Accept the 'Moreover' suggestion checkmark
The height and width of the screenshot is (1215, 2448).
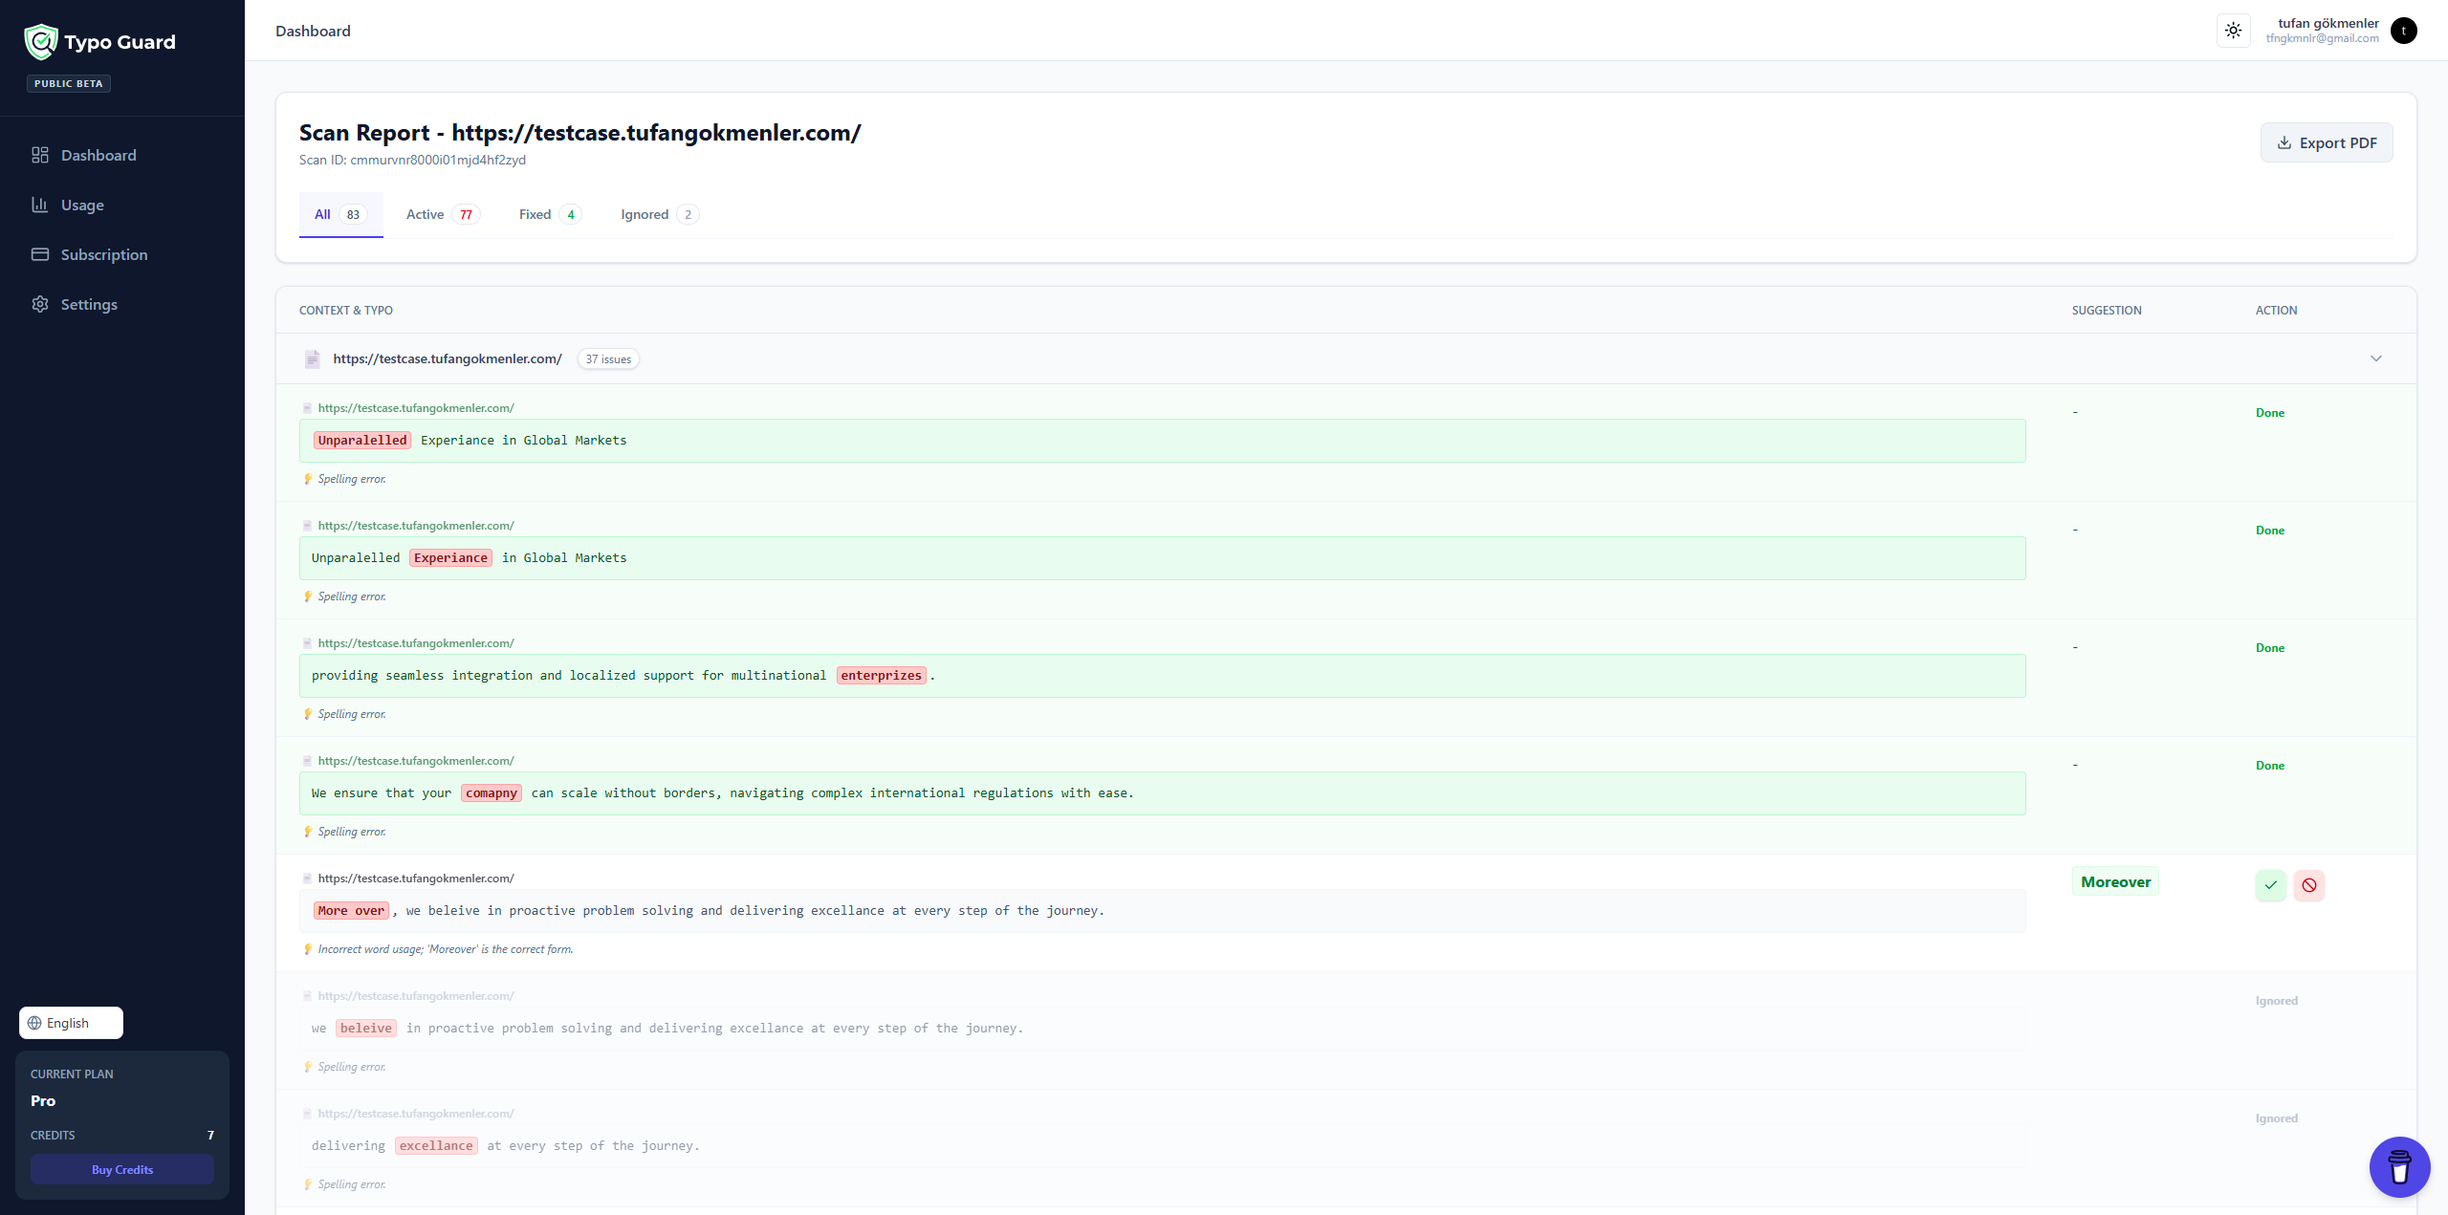tap(2270, 885)
